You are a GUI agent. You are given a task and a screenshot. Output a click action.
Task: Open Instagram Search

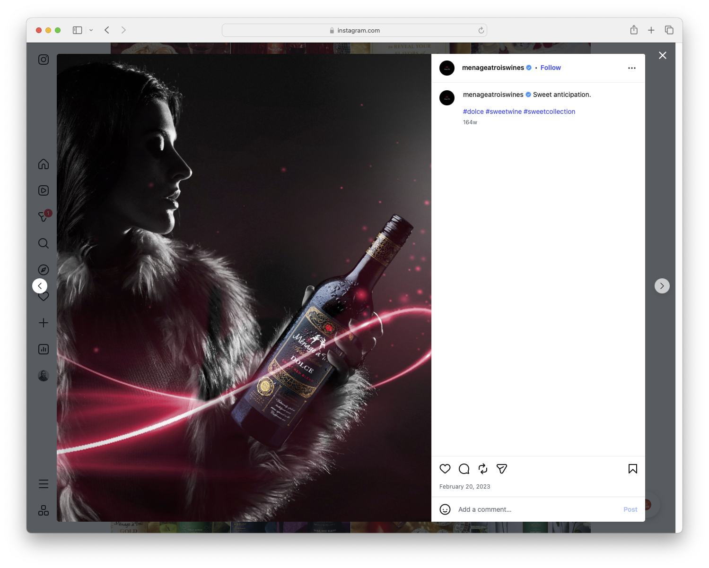click(43, 243)
